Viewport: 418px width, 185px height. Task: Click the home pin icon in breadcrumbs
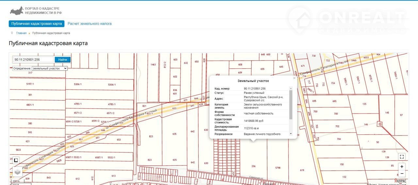tap(12, 33)
